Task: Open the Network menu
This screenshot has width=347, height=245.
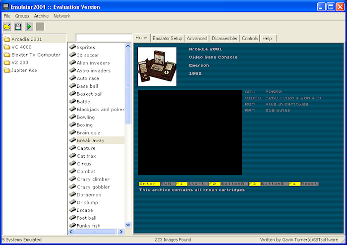Action: tap(62, 16)
